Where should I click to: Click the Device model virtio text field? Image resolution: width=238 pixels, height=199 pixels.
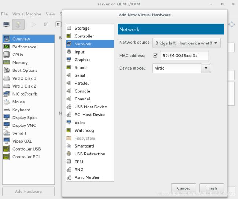(x=177, y=68)
